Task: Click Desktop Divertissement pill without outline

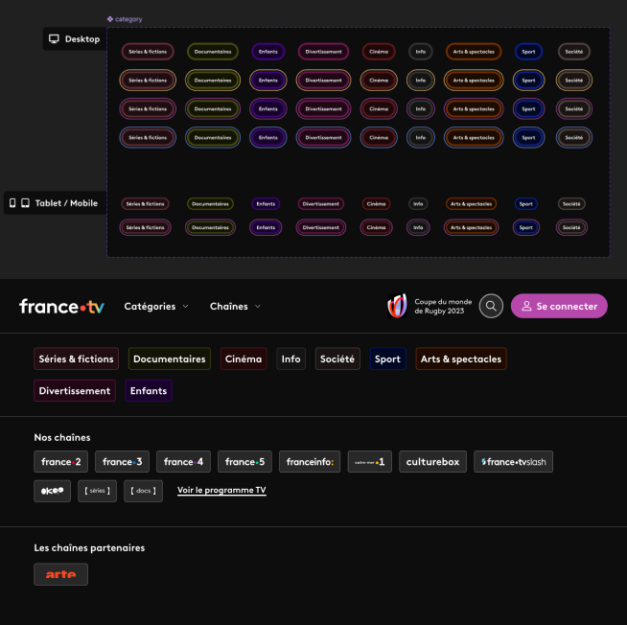Action: tap(323, 52)
